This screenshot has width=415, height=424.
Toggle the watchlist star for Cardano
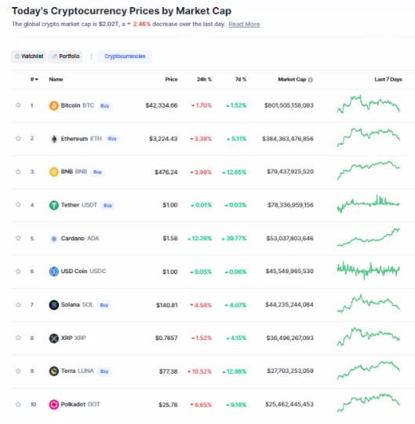18,238
